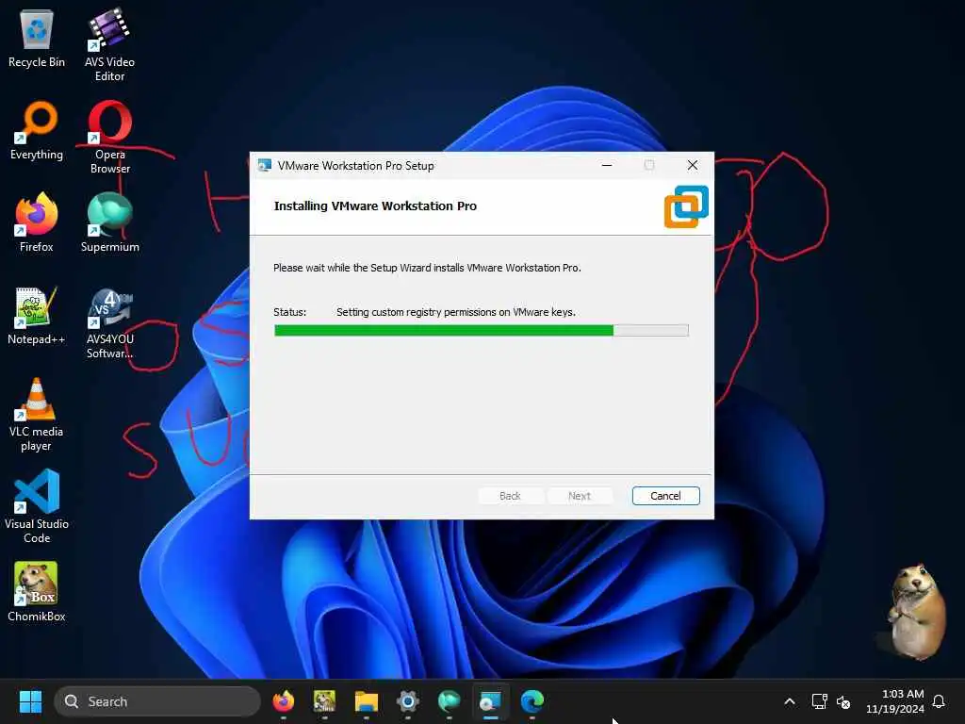Open the Windows Start menu
Screen dimensions: 965x724
[x=30, y=701]
